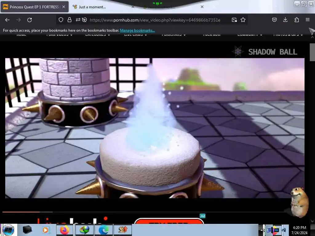Expand the Photos & Gifs menu arrow
The height and width of the screenshot is (236, 315).
tap(302, 35)
